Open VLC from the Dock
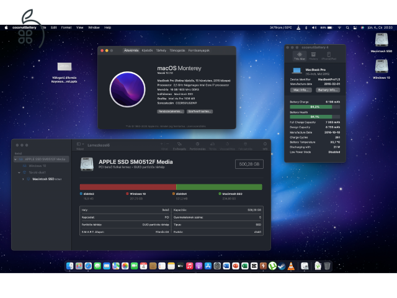Image resolution: width=397 pixels, height=298 pixels. tap(291, 266)
